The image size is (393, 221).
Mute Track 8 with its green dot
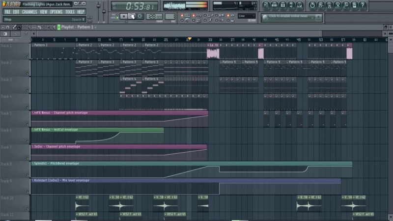pos(28,175)
